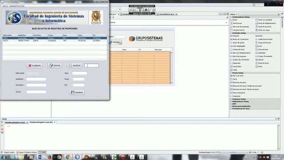Click the search text field beside BUSCAR

click(x=91, y=65)
